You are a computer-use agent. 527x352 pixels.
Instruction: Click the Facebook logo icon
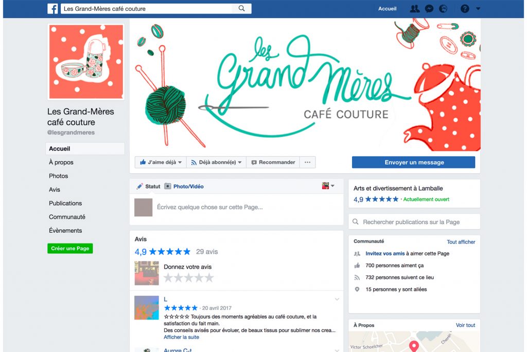[x=52, y=8]
